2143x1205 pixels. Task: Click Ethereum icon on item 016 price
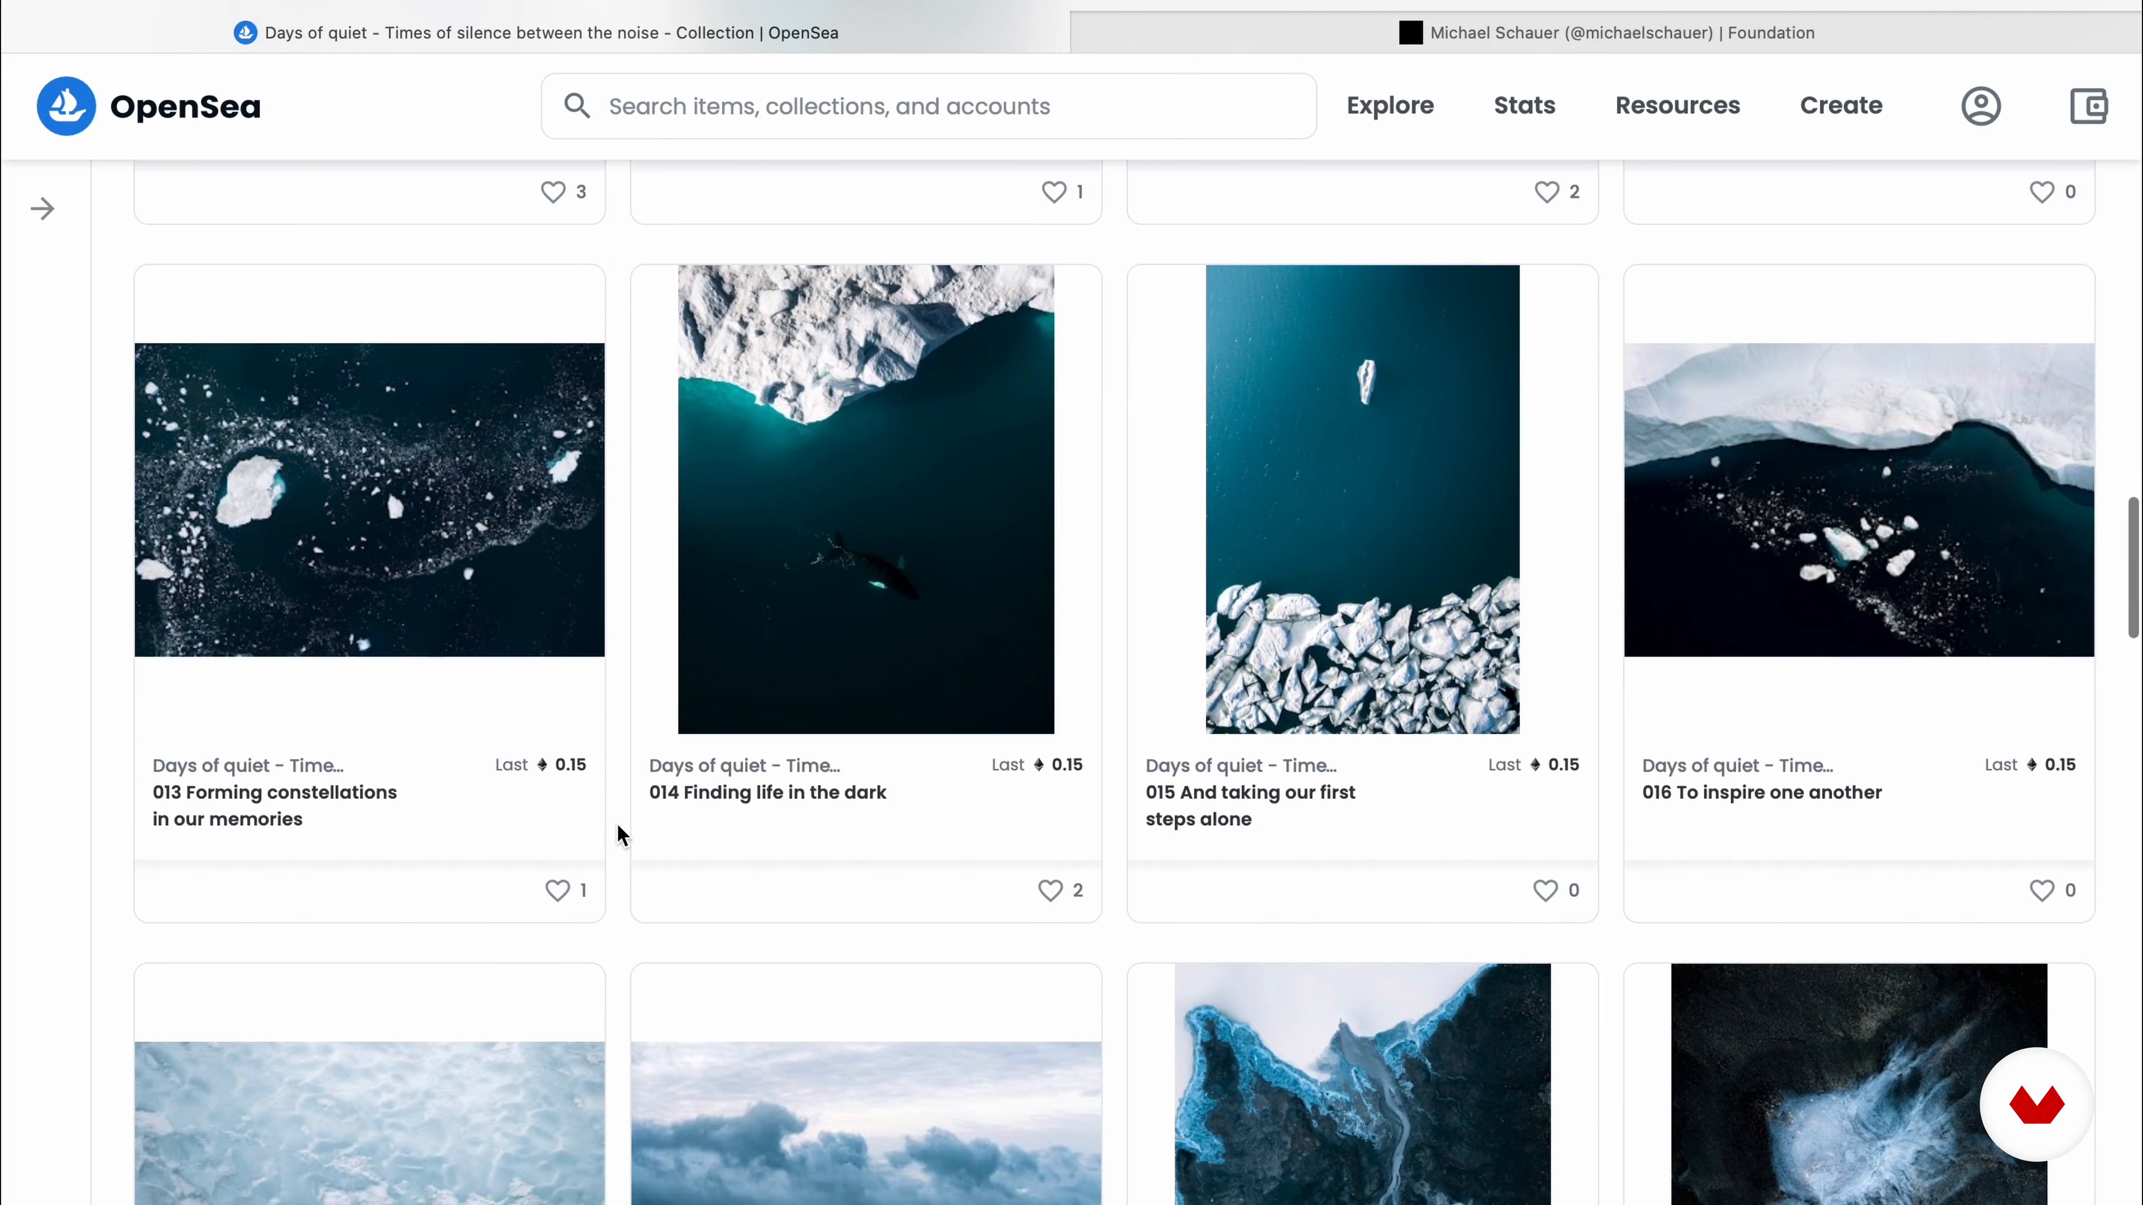click(x=2031, y=765)
